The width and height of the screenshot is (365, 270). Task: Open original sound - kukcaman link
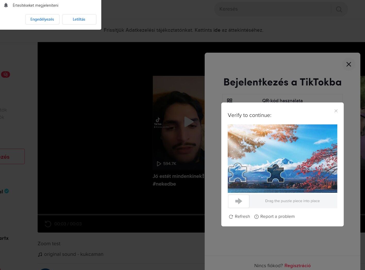[74, 254]
